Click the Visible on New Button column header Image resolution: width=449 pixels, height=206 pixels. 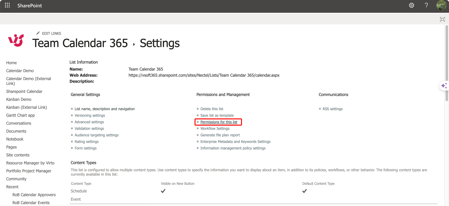coord(178,184)
